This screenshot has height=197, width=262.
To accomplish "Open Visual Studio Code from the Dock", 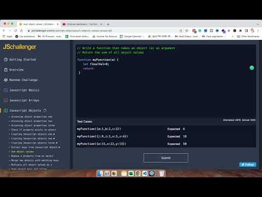I will point(145,173).
